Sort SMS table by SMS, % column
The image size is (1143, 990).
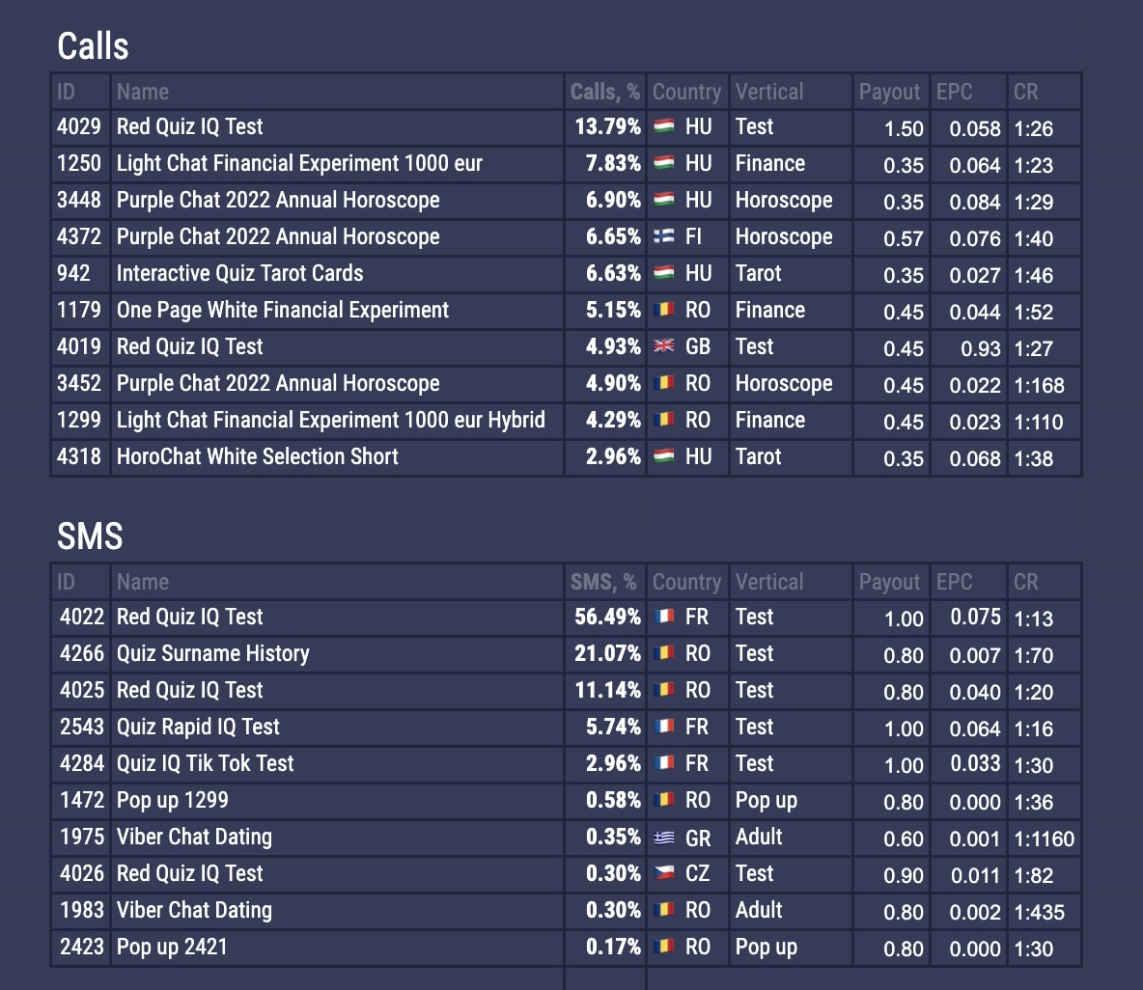click(x=602, y=582)
